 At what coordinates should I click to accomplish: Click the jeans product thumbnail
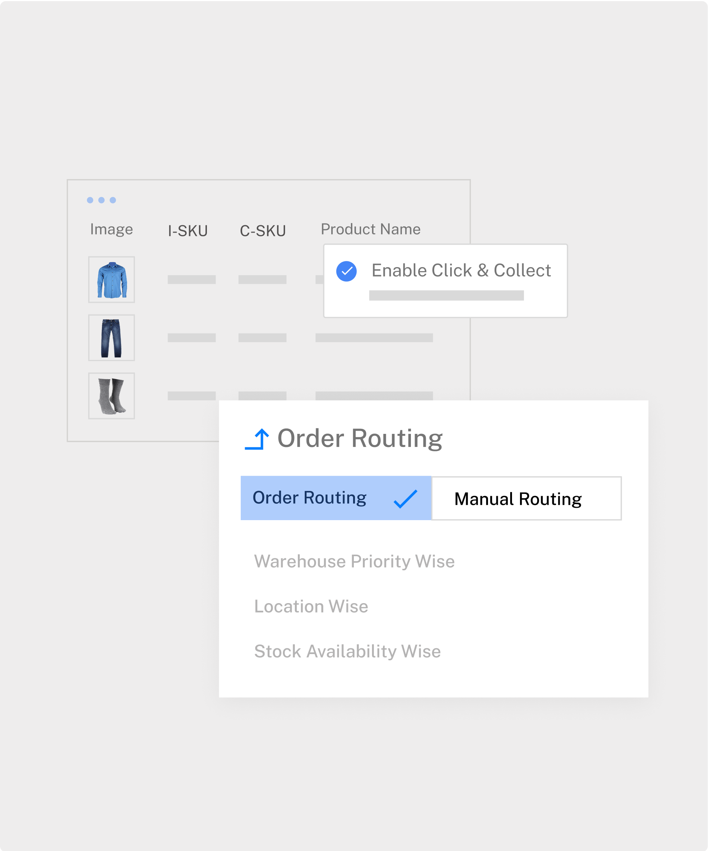tap(112, 337)
